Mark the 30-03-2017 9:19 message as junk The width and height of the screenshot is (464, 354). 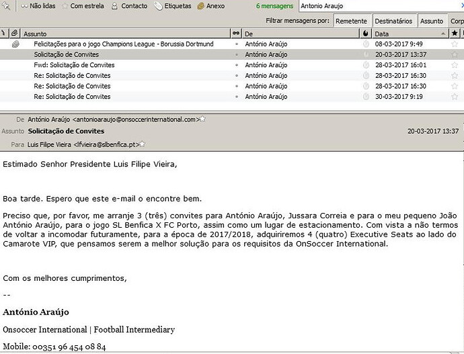point(366,97)
